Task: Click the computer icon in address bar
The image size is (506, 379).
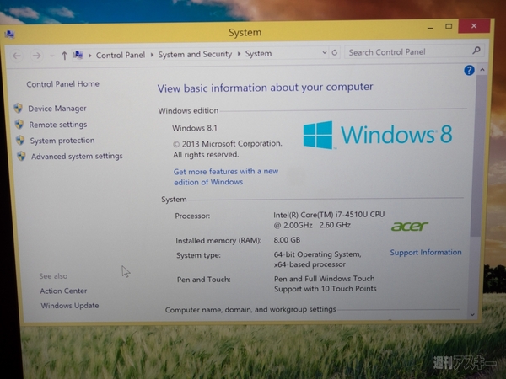Action: point(78,55)
